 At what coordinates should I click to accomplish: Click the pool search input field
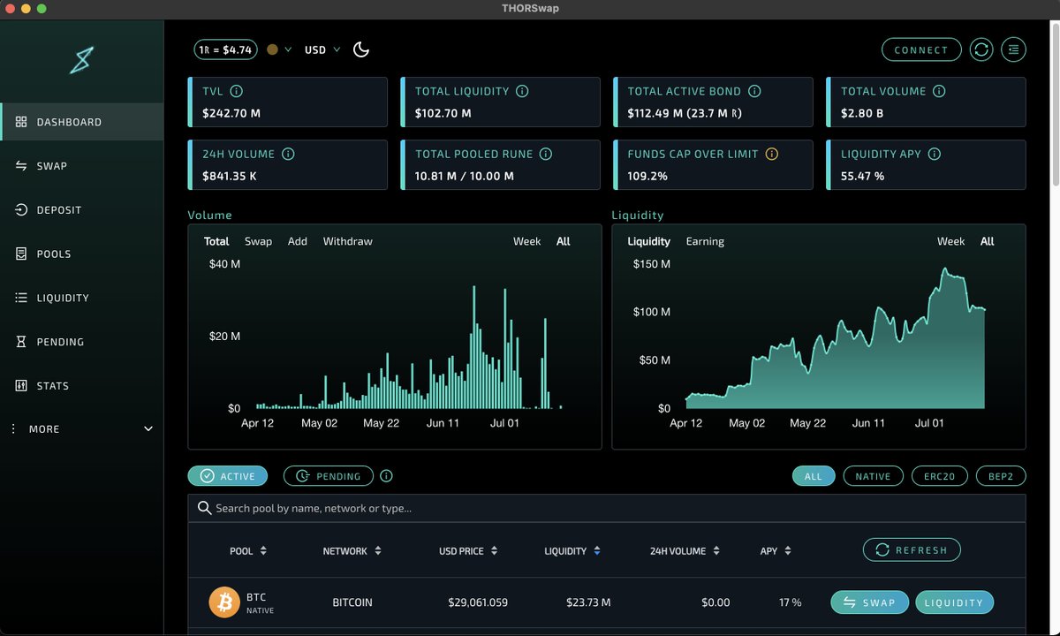pyautogui.click(x=607, y=508)
